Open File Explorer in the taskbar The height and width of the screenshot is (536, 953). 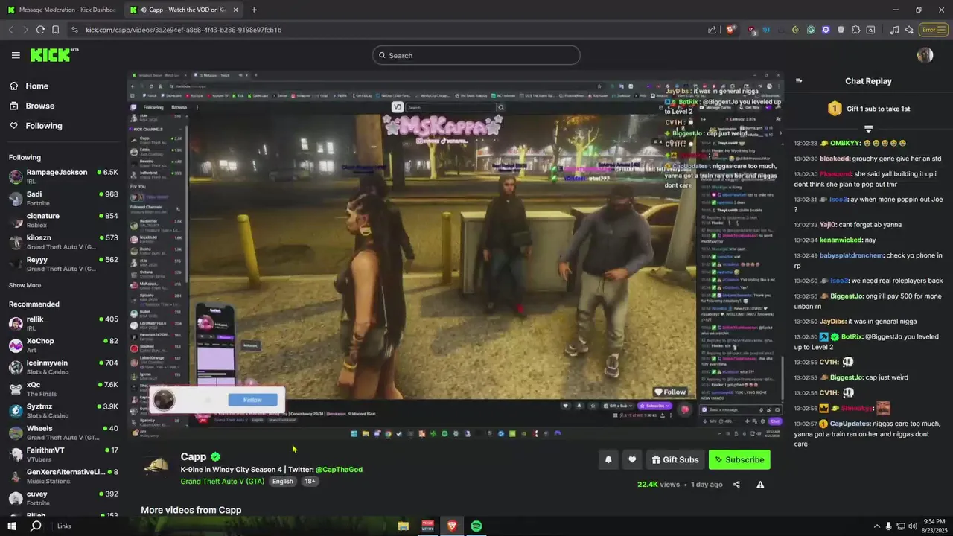403,526
